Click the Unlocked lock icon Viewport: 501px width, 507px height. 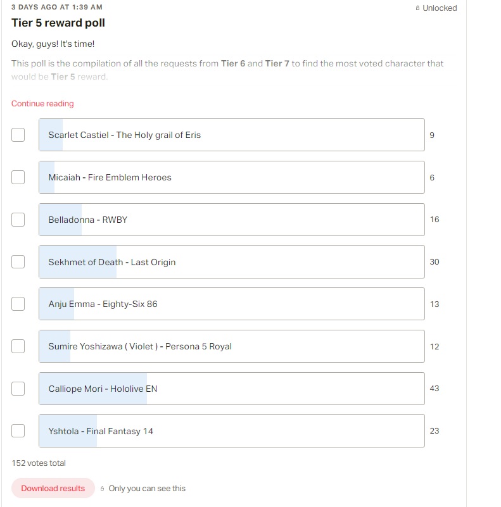417,8
